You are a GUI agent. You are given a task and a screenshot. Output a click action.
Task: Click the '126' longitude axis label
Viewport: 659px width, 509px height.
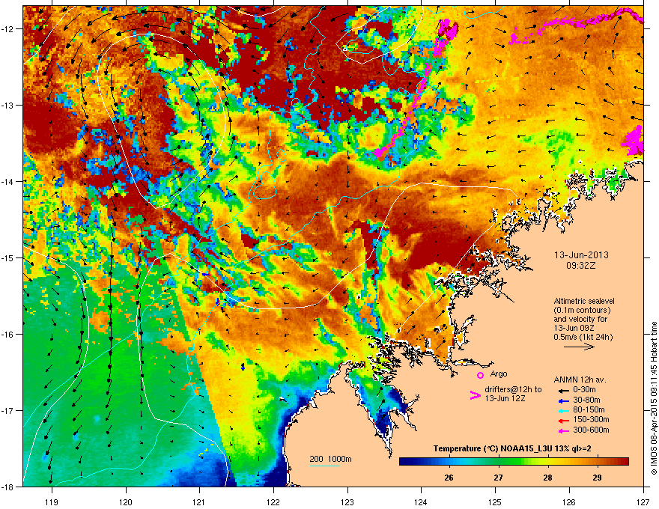(x=569, y=502)
